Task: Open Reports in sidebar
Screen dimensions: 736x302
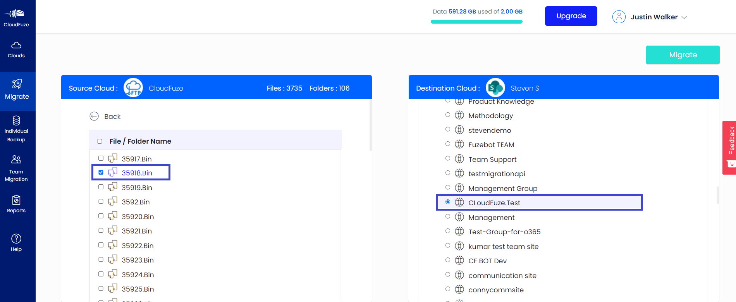Action: [16, 204]
